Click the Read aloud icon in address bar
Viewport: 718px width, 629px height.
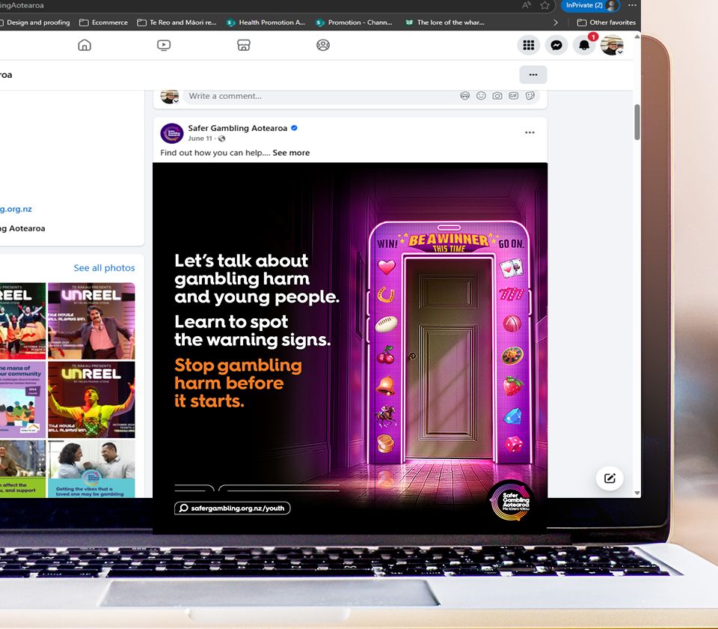[527, 5]
